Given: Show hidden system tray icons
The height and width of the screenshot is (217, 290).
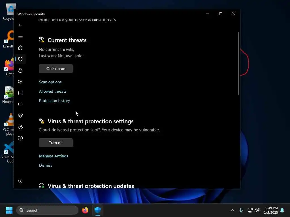Looking at the screenshot, I should [232, 210].
